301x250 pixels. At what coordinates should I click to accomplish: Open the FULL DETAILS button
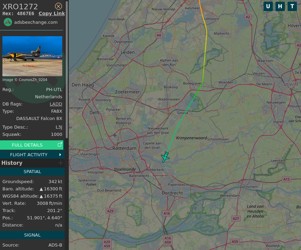coord(32,145)
